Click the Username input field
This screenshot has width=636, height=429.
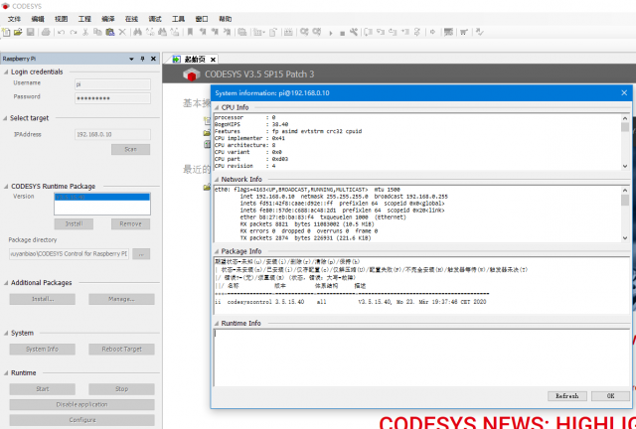click(112, 83)
